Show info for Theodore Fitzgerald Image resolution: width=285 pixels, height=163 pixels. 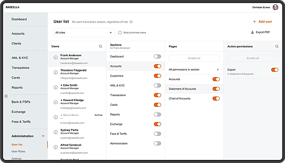pos(56,73)
